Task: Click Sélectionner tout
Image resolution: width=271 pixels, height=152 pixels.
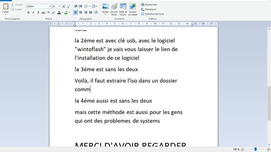Action: tap(152, 14)
